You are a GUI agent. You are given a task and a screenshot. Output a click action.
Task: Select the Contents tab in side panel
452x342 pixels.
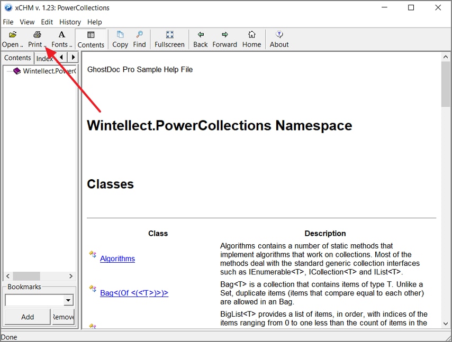pyautogui.click(x=17, y=58)
